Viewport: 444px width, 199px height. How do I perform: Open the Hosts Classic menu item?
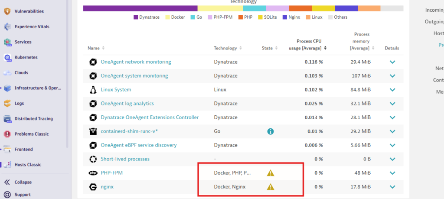tap(28, 165)
